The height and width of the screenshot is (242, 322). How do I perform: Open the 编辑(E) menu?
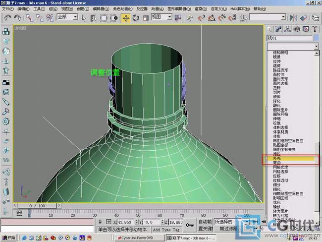[x=23, y=9]
